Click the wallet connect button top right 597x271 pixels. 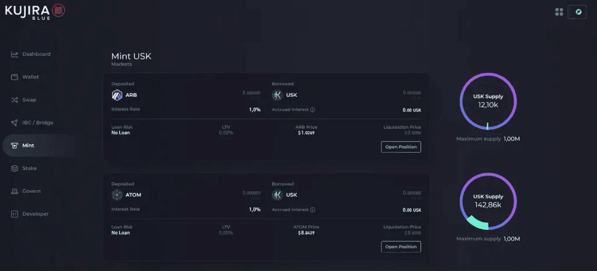click(577, 12)
